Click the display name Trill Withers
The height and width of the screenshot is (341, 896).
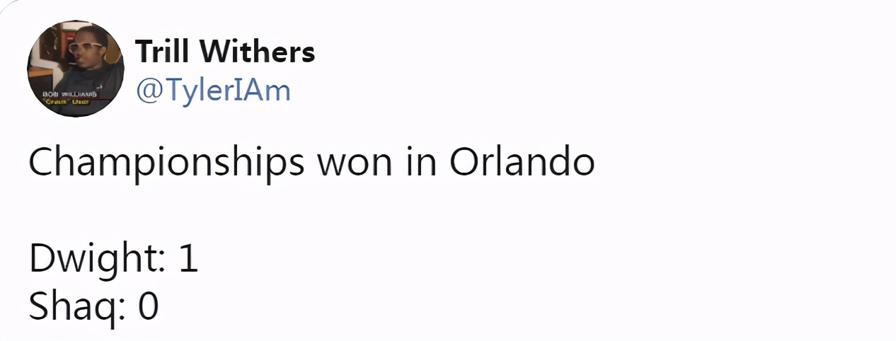[225, 51]
